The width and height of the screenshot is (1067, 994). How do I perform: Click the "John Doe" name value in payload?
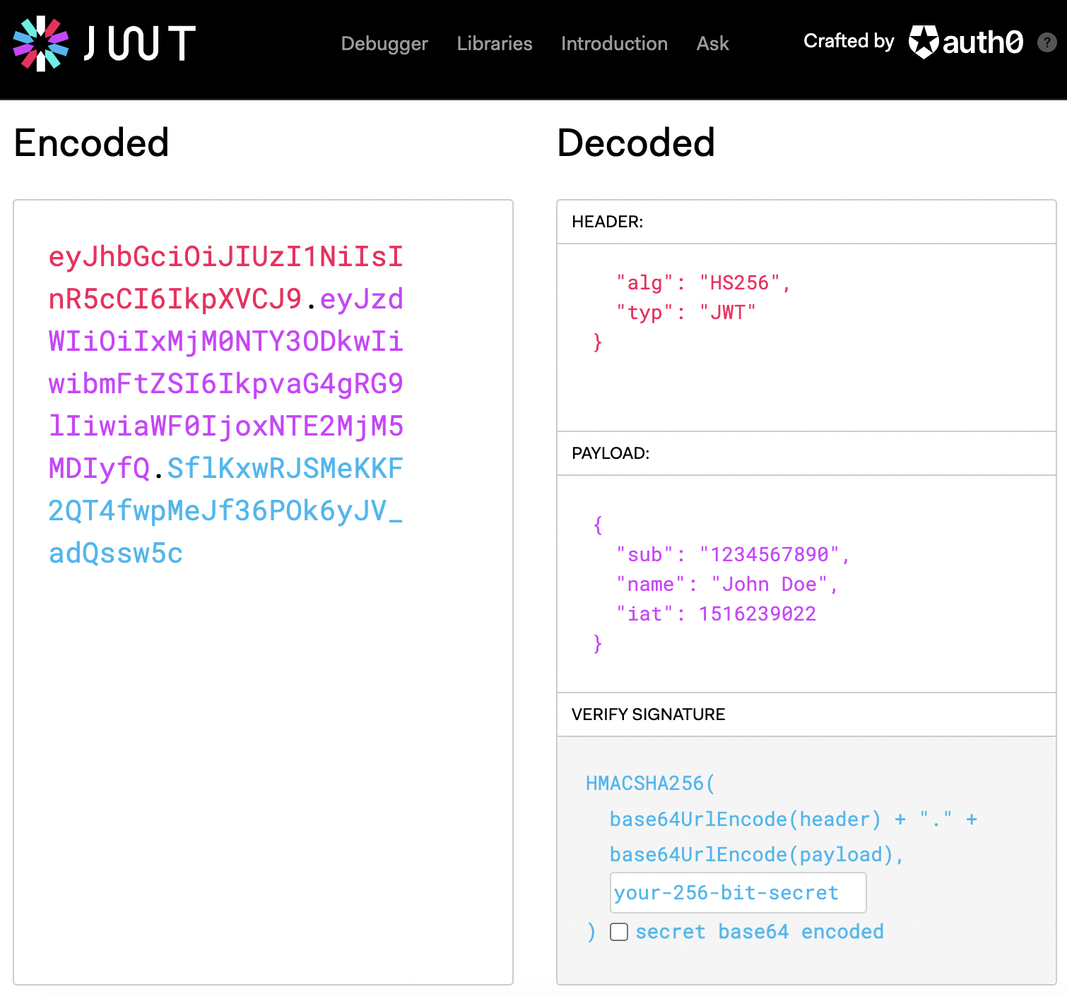(x=769, y=585)
